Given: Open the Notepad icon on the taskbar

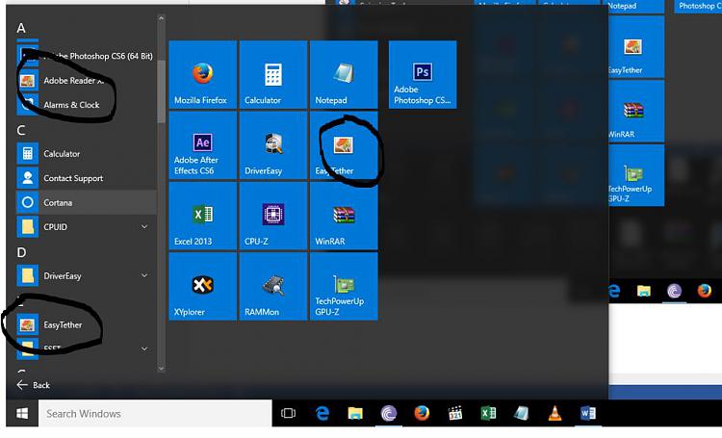Looking at the screenshot, I should click(521, 413).
